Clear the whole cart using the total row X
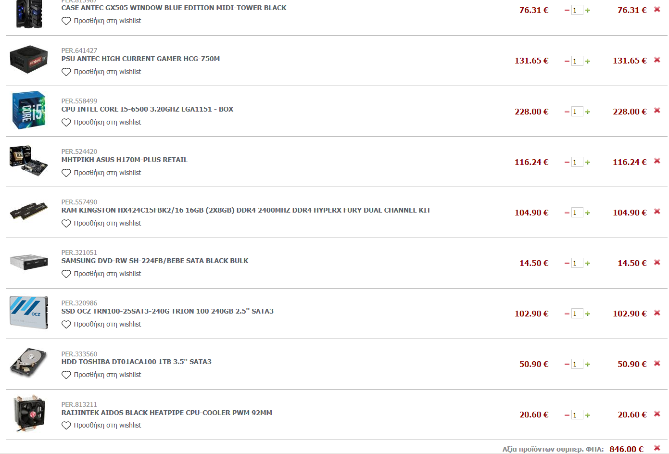This screenshot has width=669, height=454. coord(657,448)
